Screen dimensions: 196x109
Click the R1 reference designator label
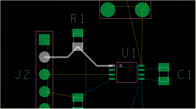[x=77, y=19]
